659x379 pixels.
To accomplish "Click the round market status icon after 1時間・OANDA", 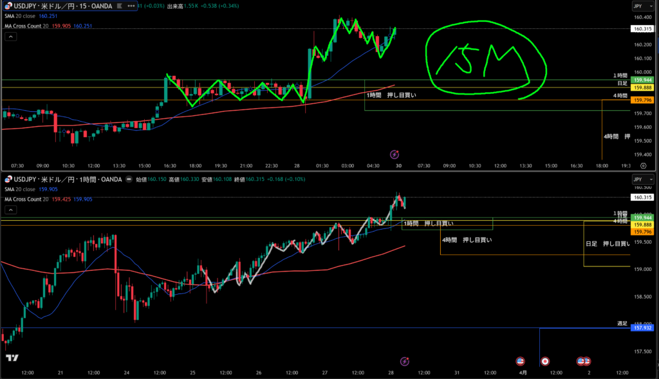I will [x=129, y=179].
